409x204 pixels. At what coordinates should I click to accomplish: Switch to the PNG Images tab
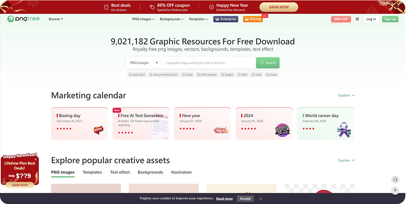(63, 172)
